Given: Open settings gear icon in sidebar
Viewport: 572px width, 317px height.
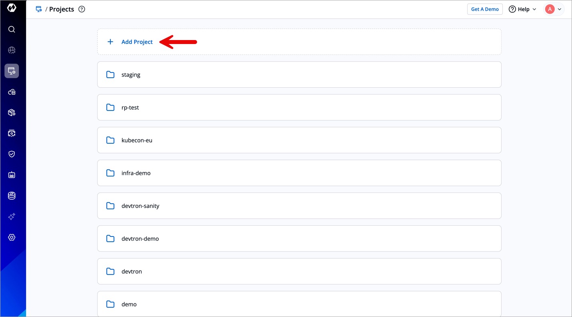Looking at the screenshot, I should click(x=12, y=237).
